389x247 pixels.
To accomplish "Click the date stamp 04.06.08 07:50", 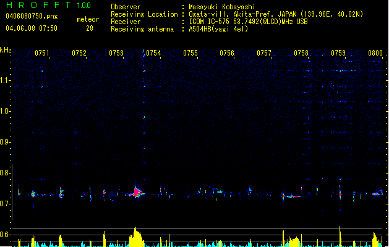I will 32,28.
